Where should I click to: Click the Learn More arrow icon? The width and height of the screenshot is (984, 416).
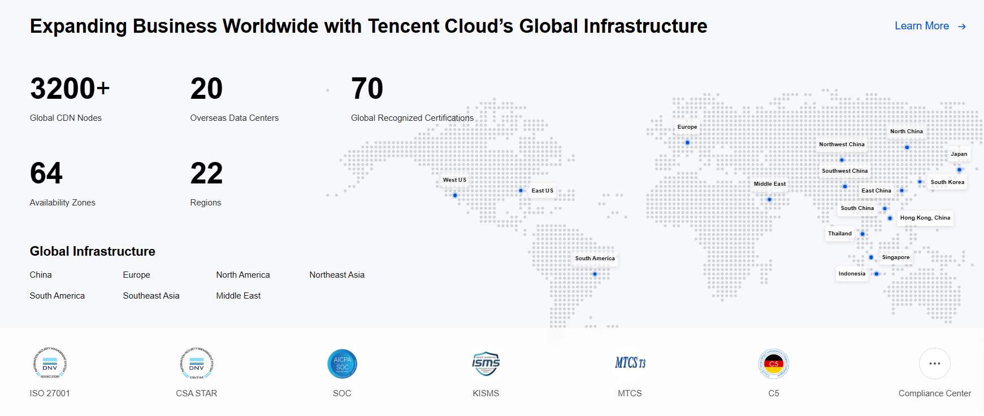tap(962, 27)
